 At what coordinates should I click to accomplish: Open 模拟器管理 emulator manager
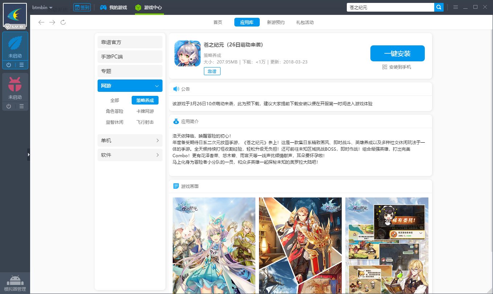pos(15,283)
